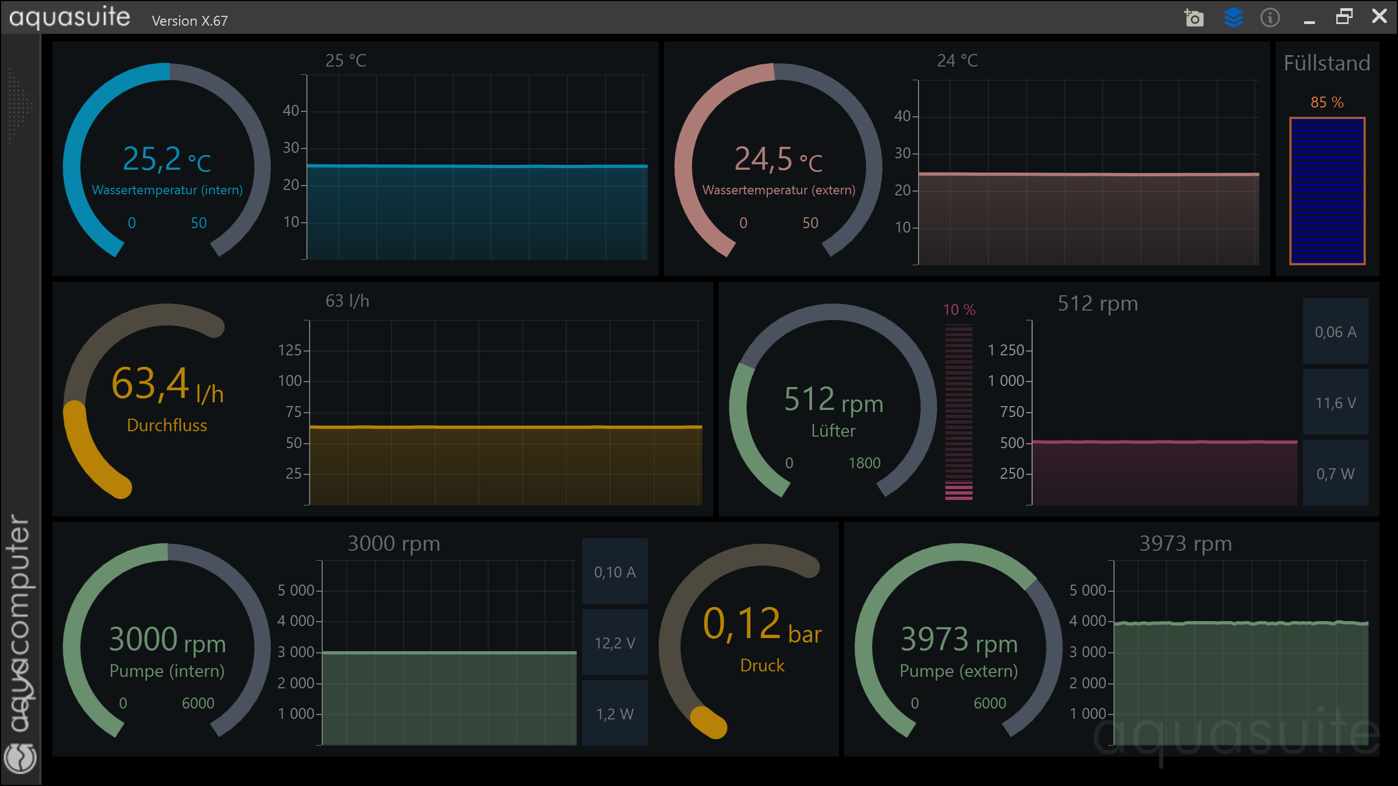Minimize the aquasuite window
This screenshot has height=786, width=1398.
pos(1309,21)
